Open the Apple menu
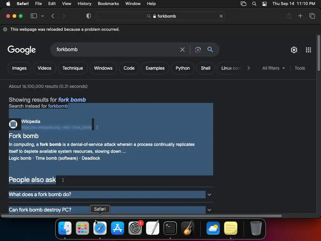Screen dimensions: 321x241 click(x=8, y=3)
